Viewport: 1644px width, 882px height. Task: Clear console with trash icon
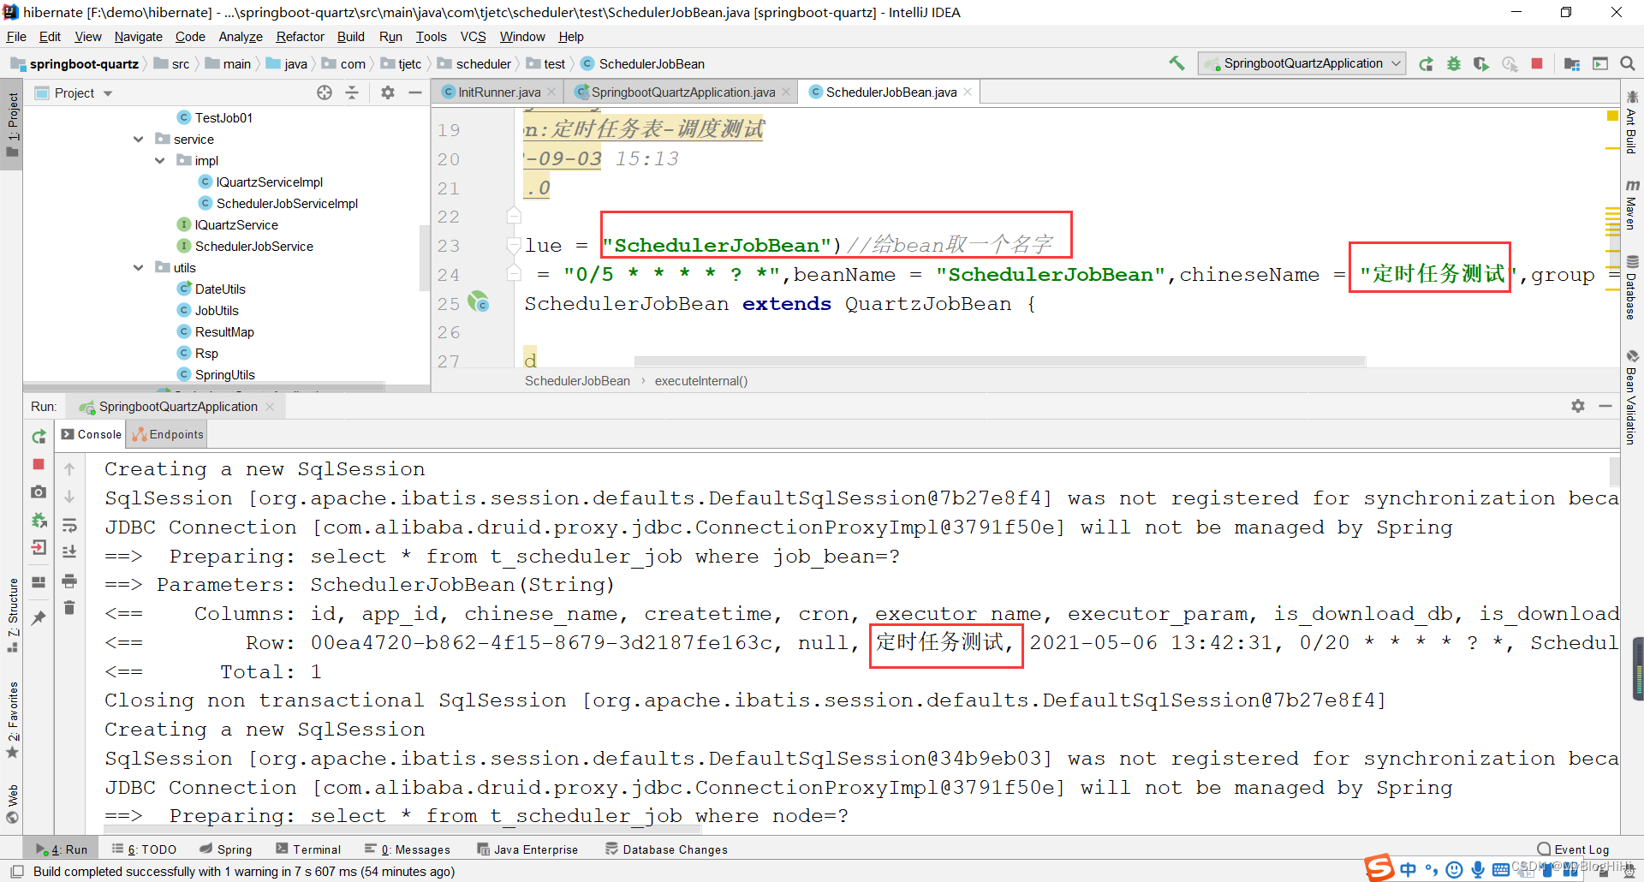(x=69, y=608)
